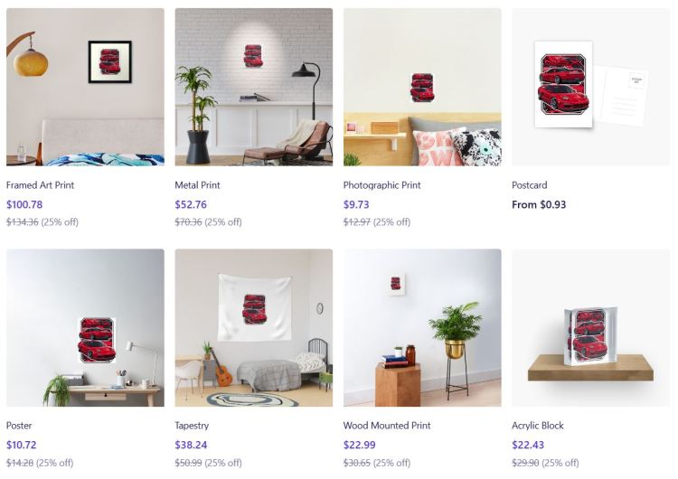Click the Postcard title link
Image resolution: width=678 pixels, height=479 pixels.
click(x=530, y=185)
